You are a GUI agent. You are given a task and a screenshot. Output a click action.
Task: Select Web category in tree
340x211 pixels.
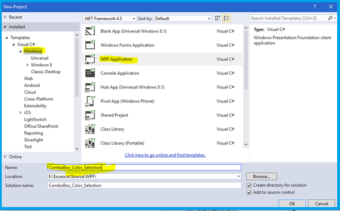coord(28,78)
